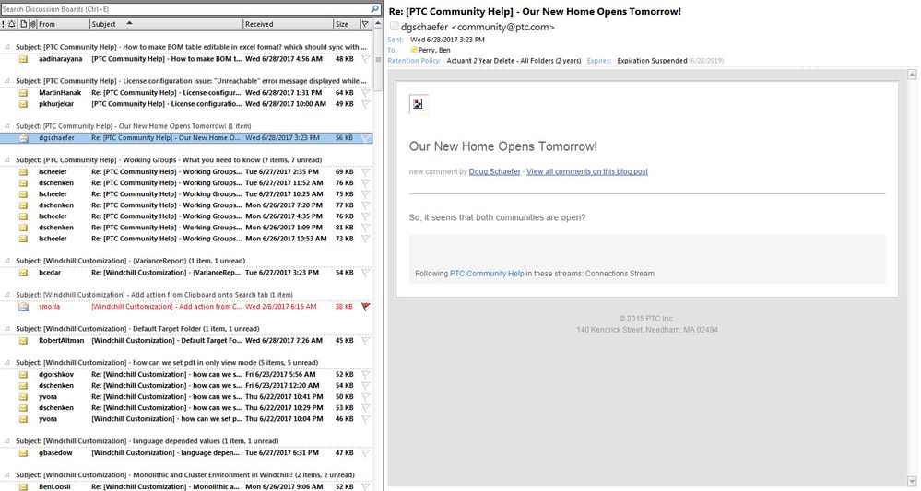Click sender presence box beside dgschaefer

point(395,27)
